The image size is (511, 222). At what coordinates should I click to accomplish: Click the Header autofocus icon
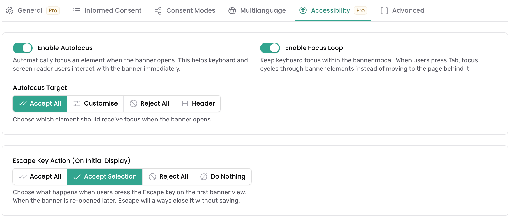pyautogui.click(x=185, y=103)
